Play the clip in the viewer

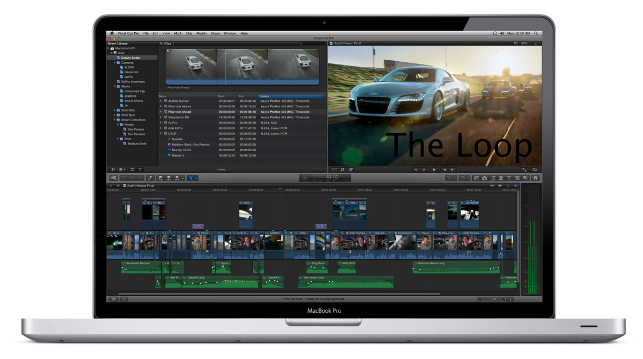[x=434, y=170]
